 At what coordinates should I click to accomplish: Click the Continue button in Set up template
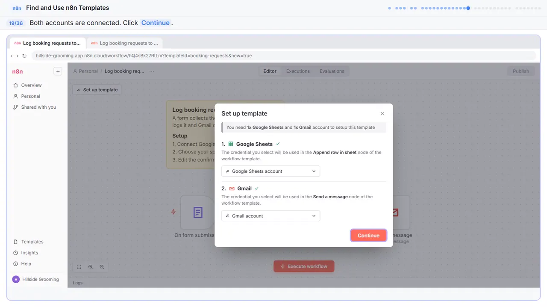coord(368,235)
